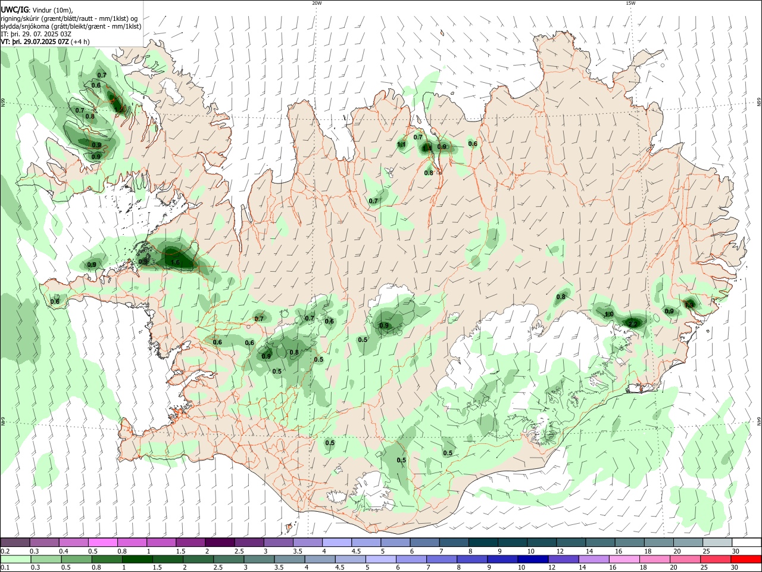Screen dimensions: 762x572
Task: Click the 1.6 precipitation value on the map
Action: click(175, 262)
